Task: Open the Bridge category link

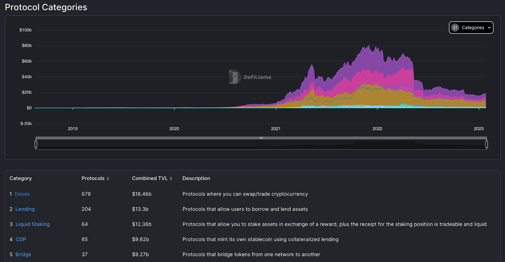Action: pos(23,254)
